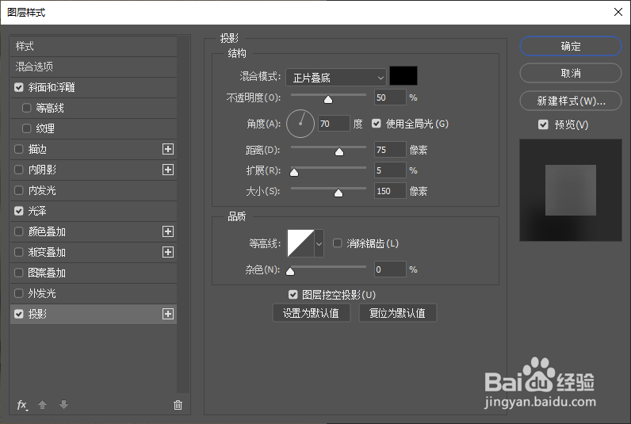The image size is (631, 424).
Task: Enable the 等高线 sub-option checkbox
Action: (x=27, y=108)
